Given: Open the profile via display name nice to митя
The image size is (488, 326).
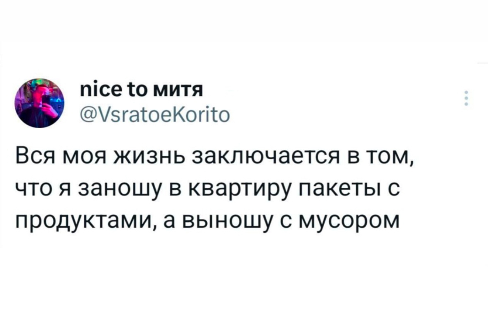Looking at the screenshot, I should [141, 90].
